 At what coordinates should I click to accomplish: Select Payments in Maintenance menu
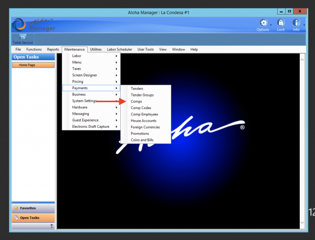(x=91, y=88)
